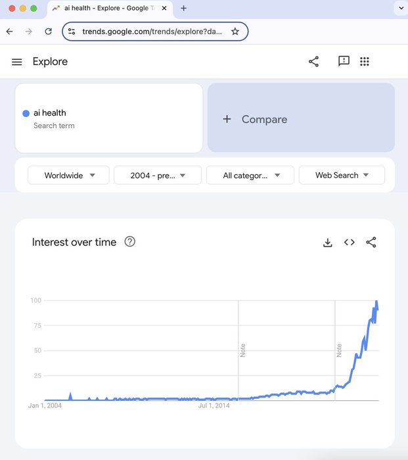
Task: Expand the Worldwide region dropdown
Action: (x=68, y=175)
